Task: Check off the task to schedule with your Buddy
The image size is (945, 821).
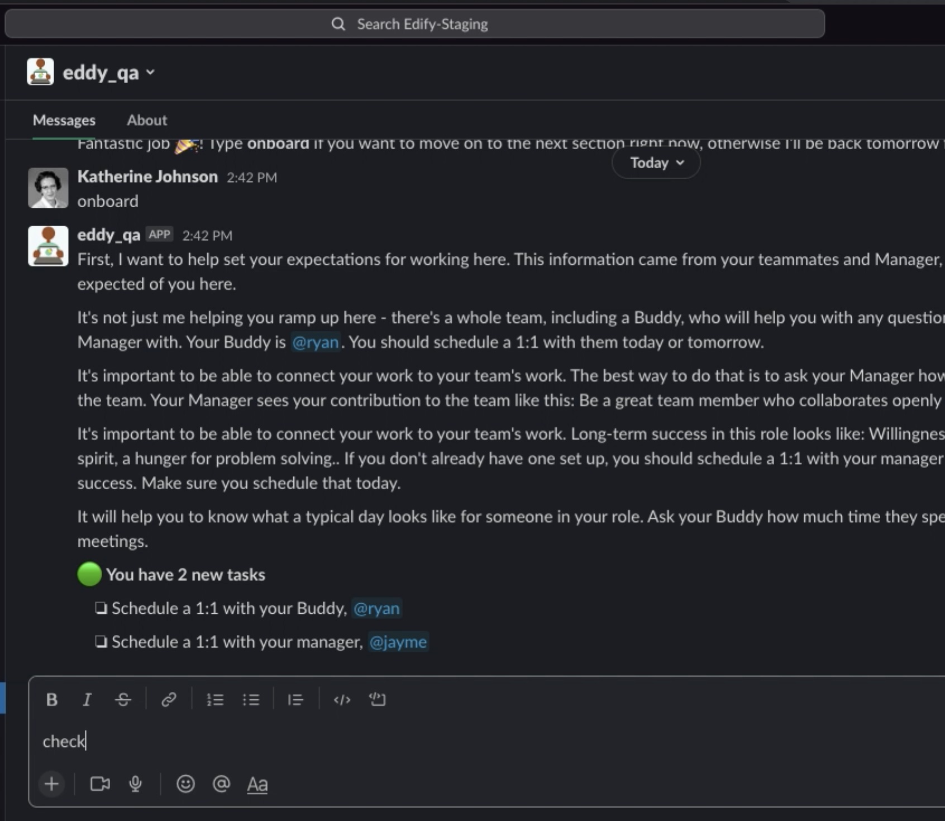Action: pyautogui.click(x=101, y=608)
